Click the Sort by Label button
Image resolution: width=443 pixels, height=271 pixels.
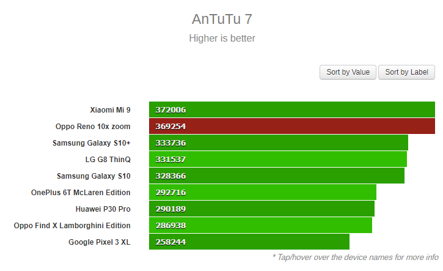406,72
